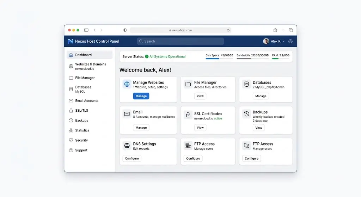The width and height of the screenshot is (361, 197).
Task: Open Databases MySQL sidebar item
Action: click(x=90, y=89)
